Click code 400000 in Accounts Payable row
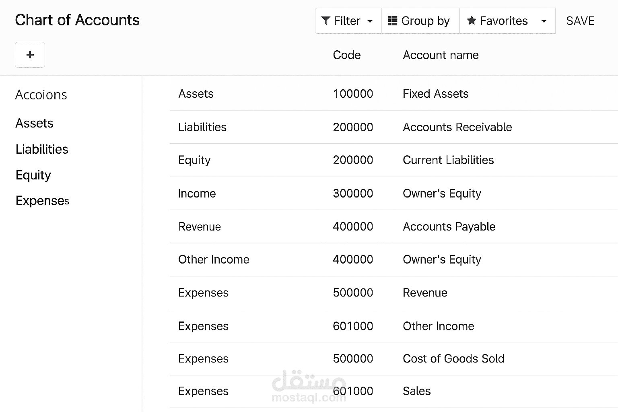The width and height of the screenshot is (618, 412). [x=353, y=227]
